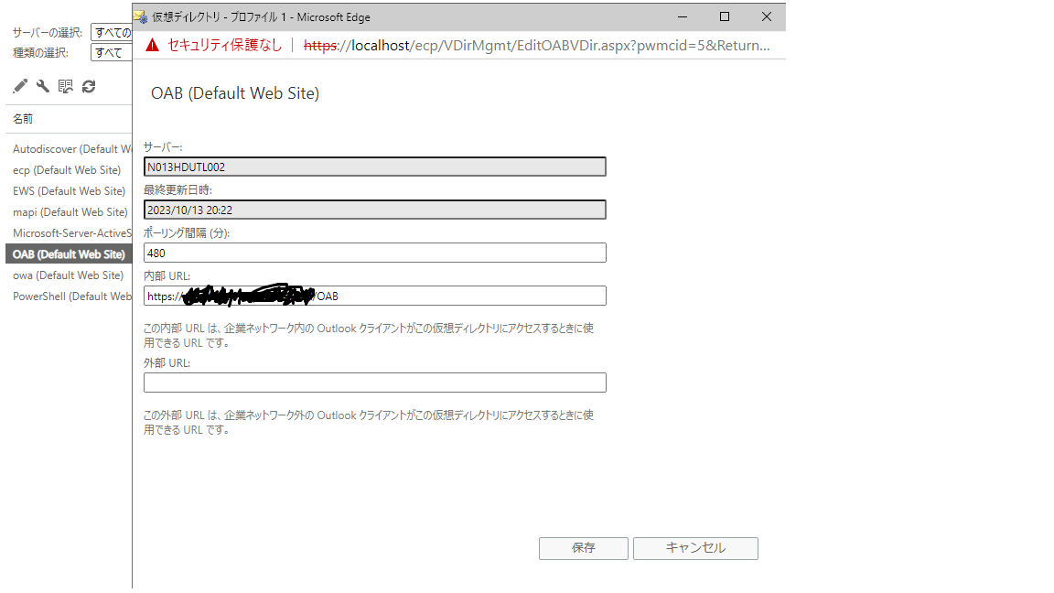
Task: Click the last updated date field
Action: pos(374,210)
